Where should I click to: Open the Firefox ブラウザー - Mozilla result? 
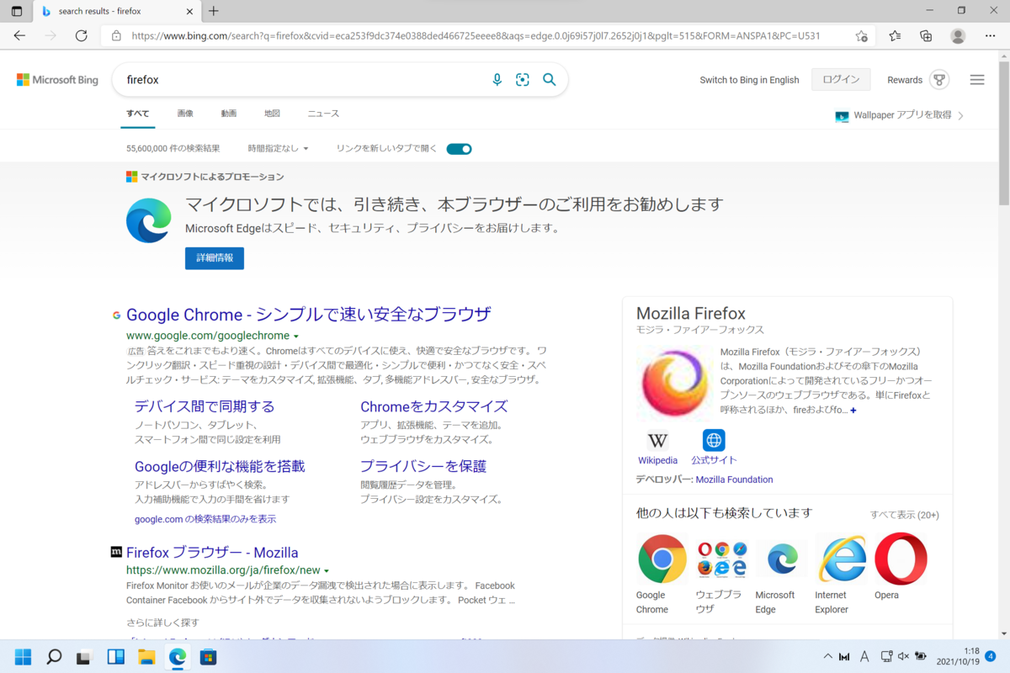click(212, 553)
